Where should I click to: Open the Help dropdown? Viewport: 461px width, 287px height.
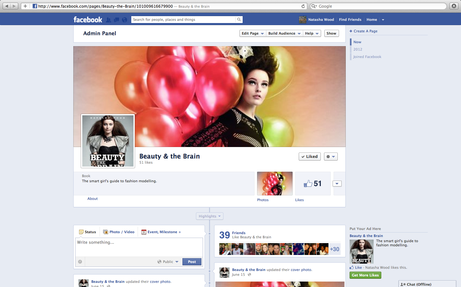312,33
